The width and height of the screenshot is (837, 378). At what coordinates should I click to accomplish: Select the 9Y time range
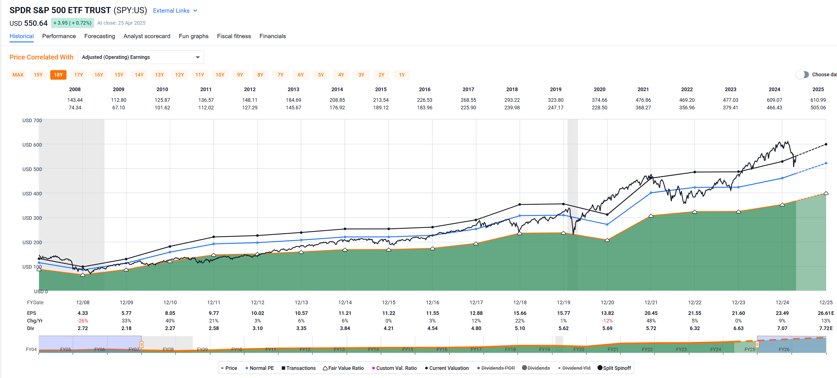click(240, 75)
